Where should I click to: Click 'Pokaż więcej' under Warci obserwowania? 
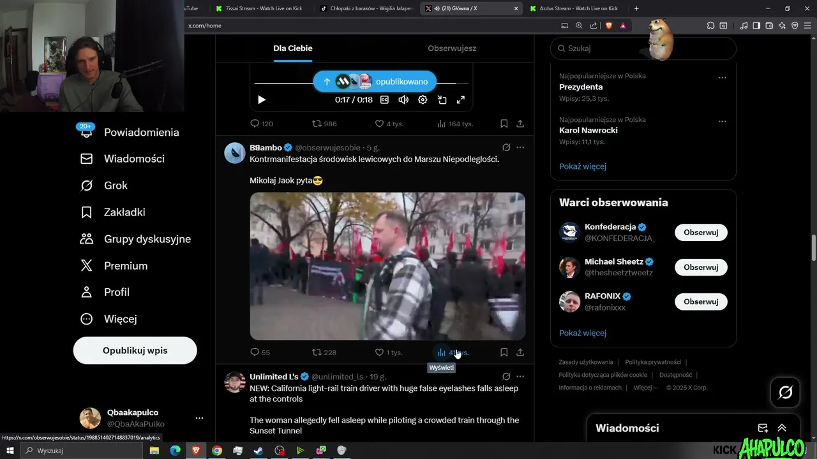583,333
